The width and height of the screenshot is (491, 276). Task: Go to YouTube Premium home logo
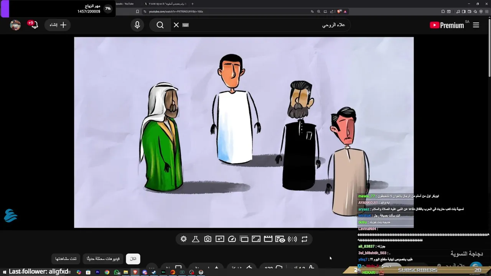(x=447, y=25)
